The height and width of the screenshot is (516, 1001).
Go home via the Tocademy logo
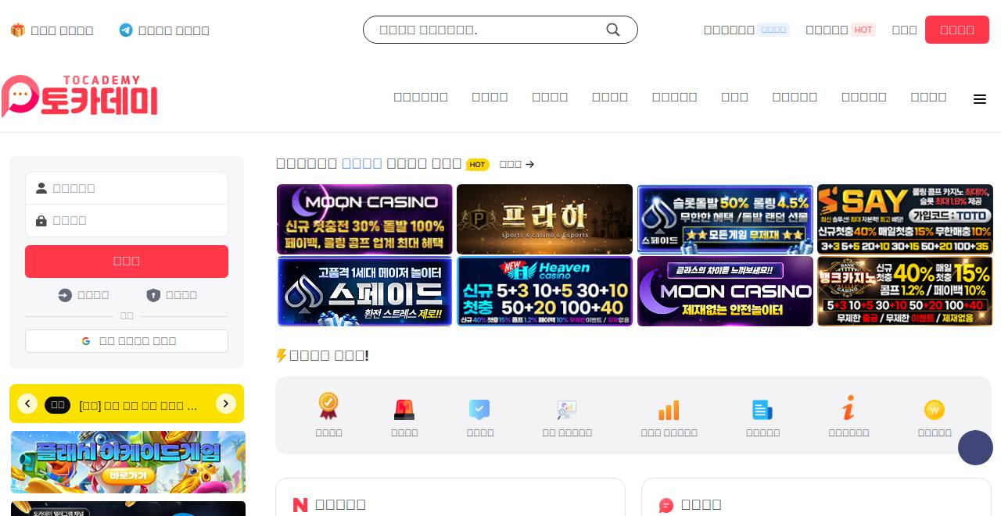(80, 96)
